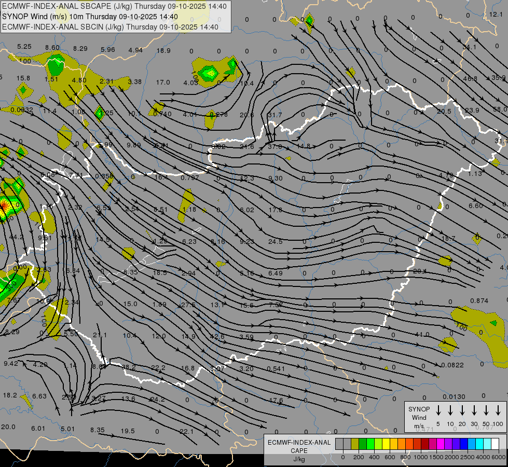Click the 19.5 value near bottom
508x467 pixels.
pyautogui.click(x=128, y=431)
